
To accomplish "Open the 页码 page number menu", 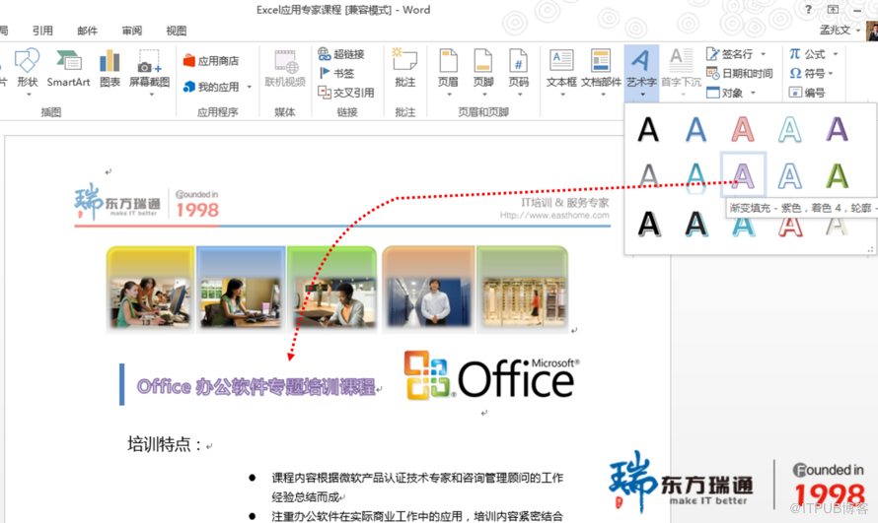I will [519, 70].
